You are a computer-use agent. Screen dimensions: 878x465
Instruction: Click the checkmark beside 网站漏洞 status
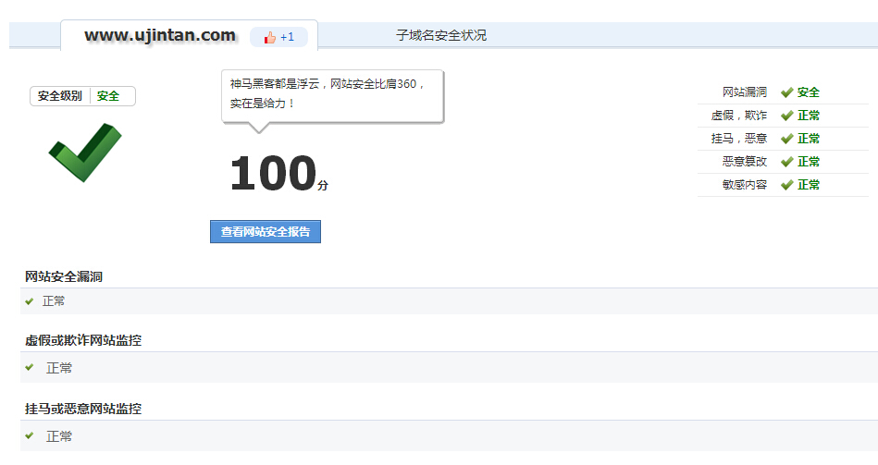[x=786, y=92]
